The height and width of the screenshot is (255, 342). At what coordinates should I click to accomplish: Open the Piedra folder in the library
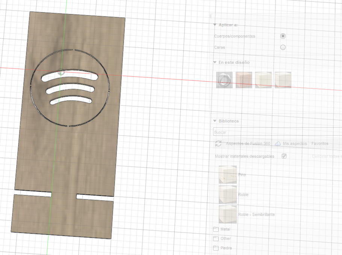222,248
